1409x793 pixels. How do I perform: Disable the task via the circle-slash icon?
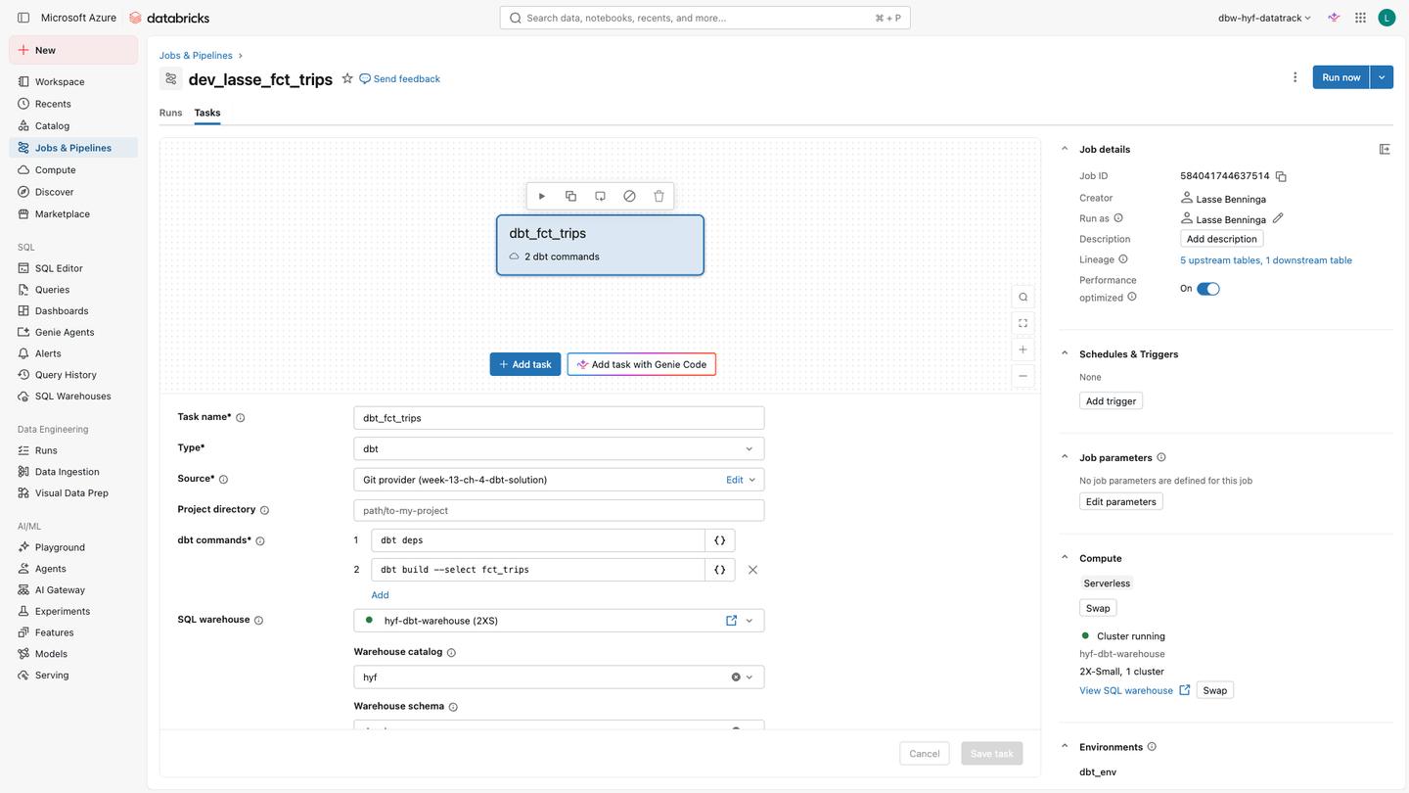point(630,196)
